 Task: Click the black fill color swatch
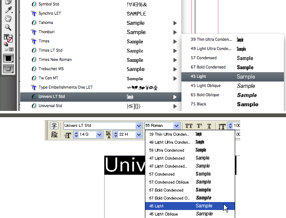pos(8,58)
